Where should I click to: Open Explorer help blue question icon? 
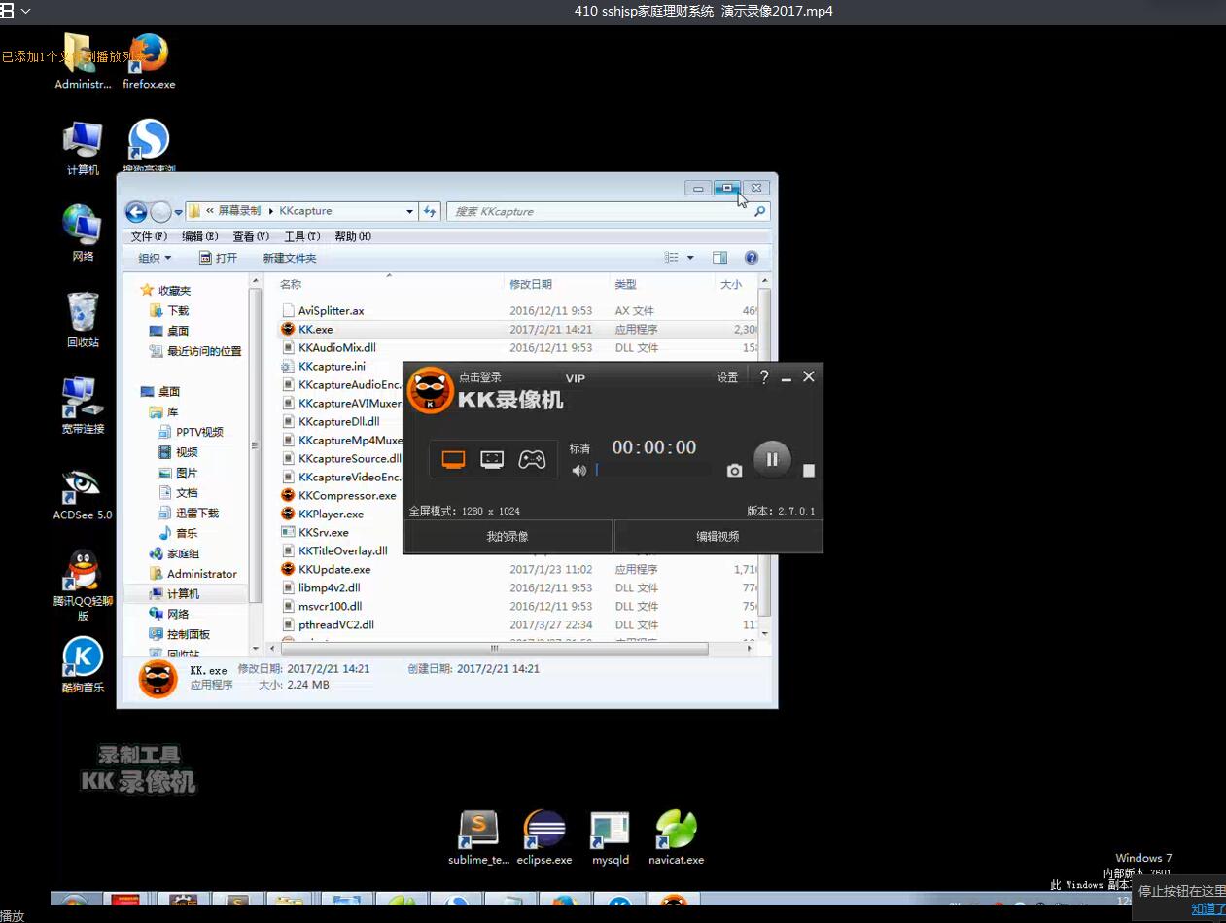(752, 258)
